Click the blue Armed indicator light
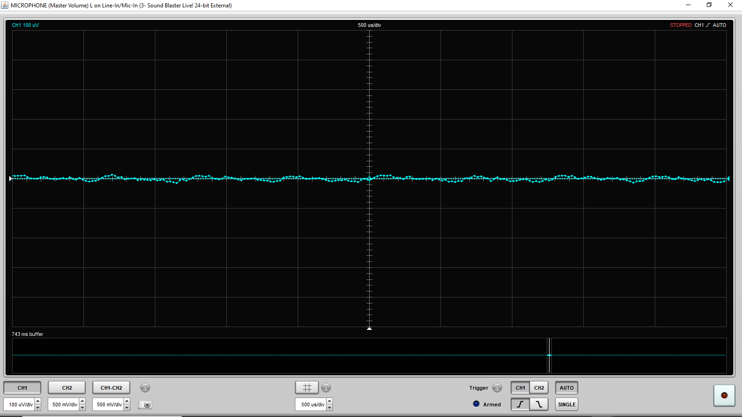Viewport: 742px width, 417px height. (476, 404)
